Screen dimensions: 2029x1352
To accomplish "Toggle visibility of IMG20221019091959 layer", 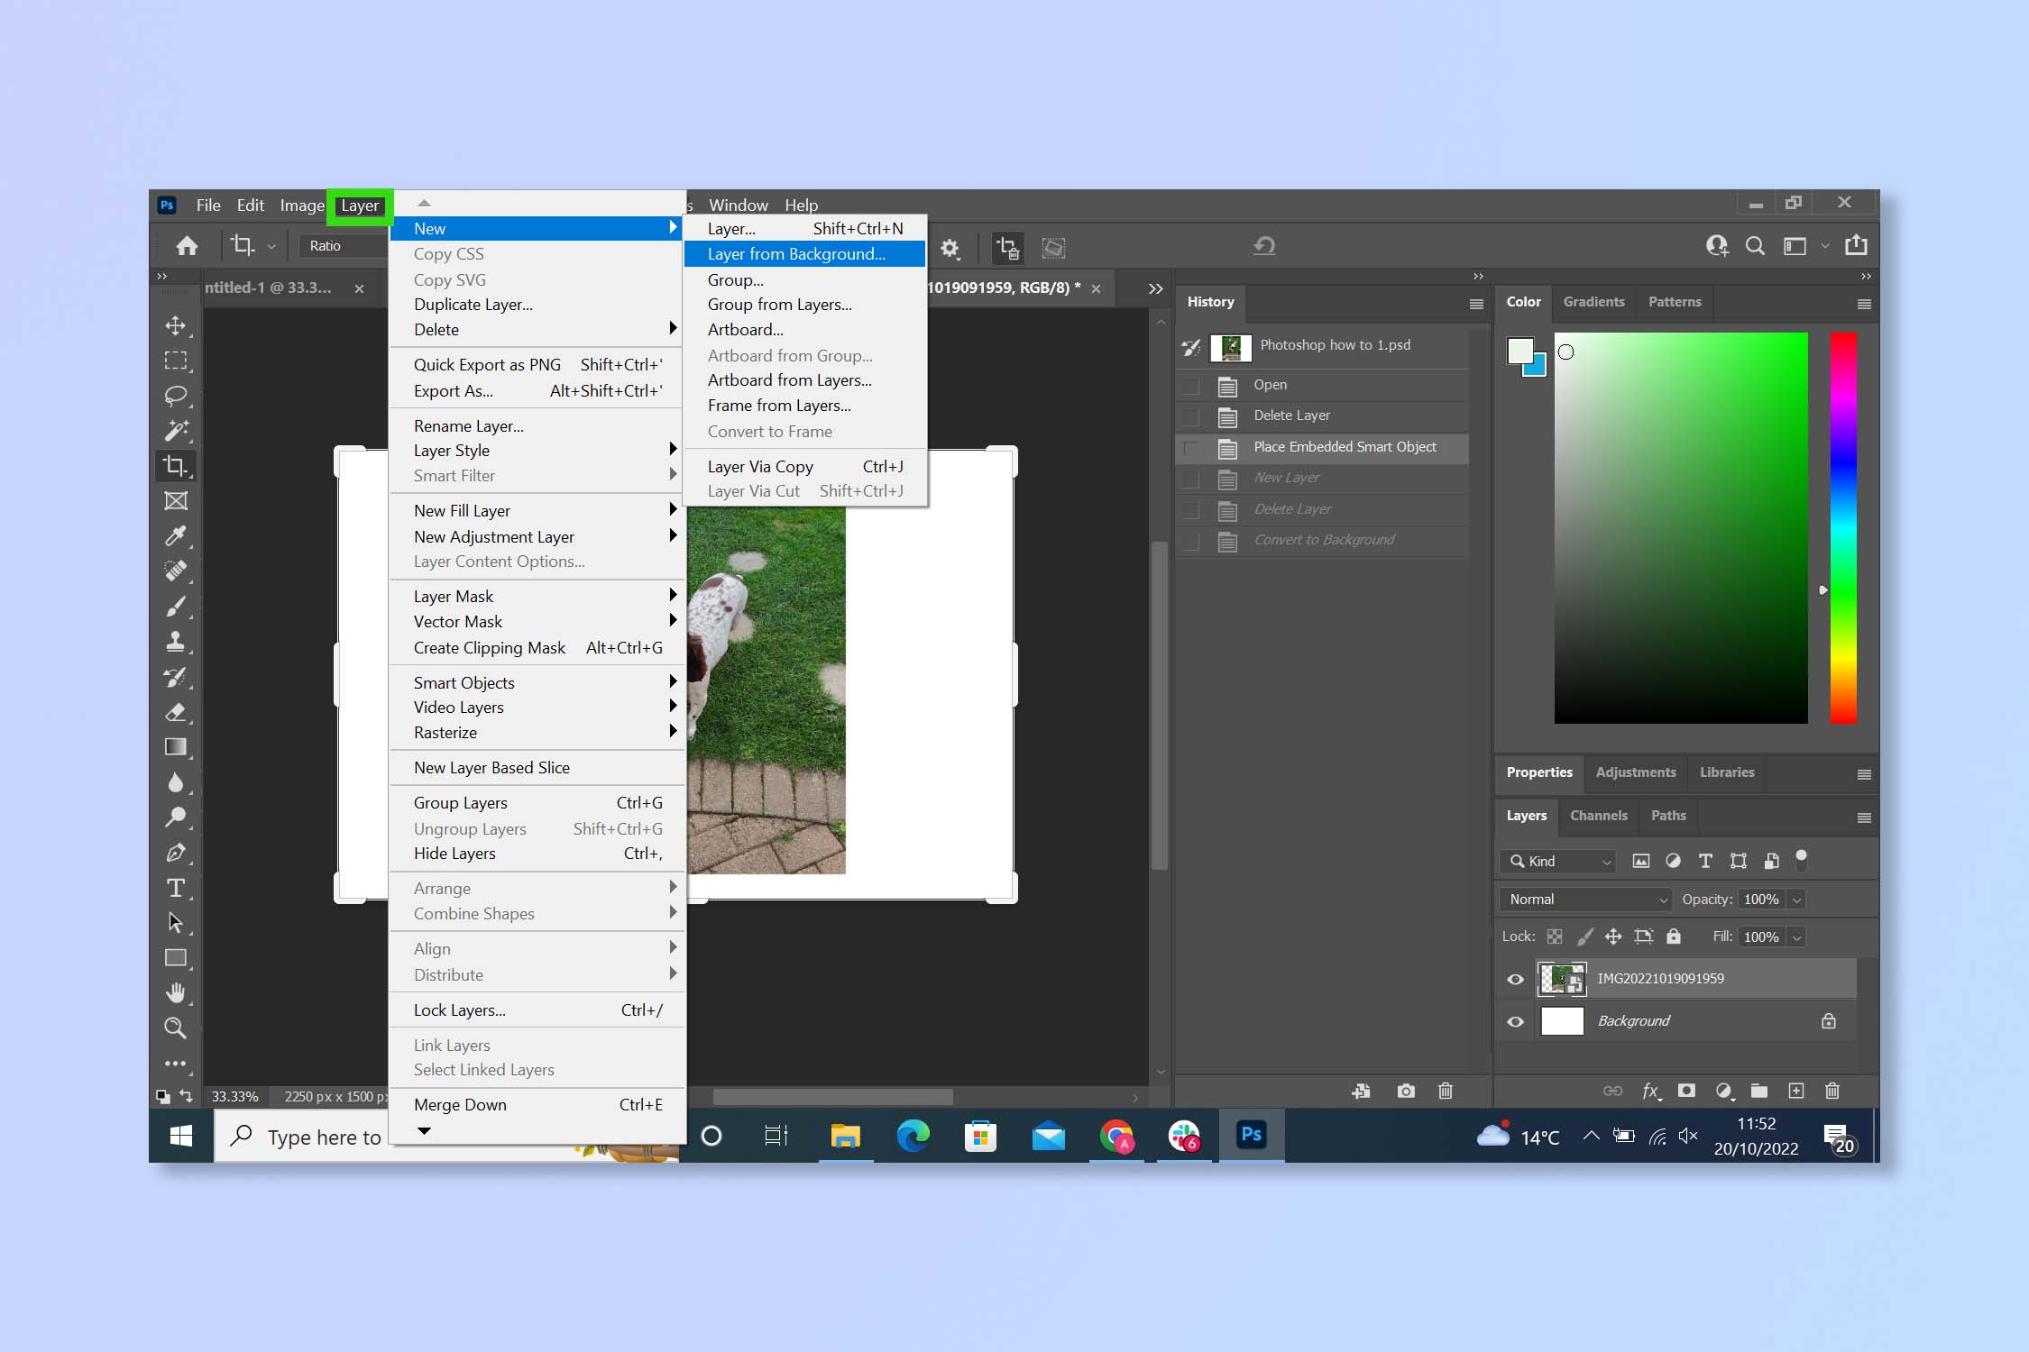I will coord(1516,978).
